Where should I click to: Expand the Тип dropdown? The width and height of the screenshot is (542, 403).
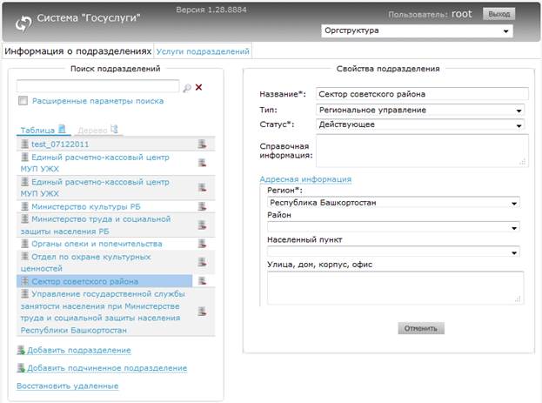pos(420,110)
